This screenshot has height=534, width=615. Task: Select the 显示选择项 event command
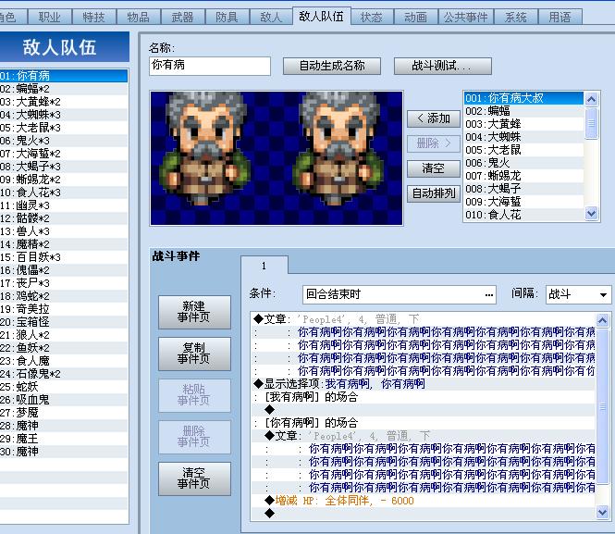(424, 384)
